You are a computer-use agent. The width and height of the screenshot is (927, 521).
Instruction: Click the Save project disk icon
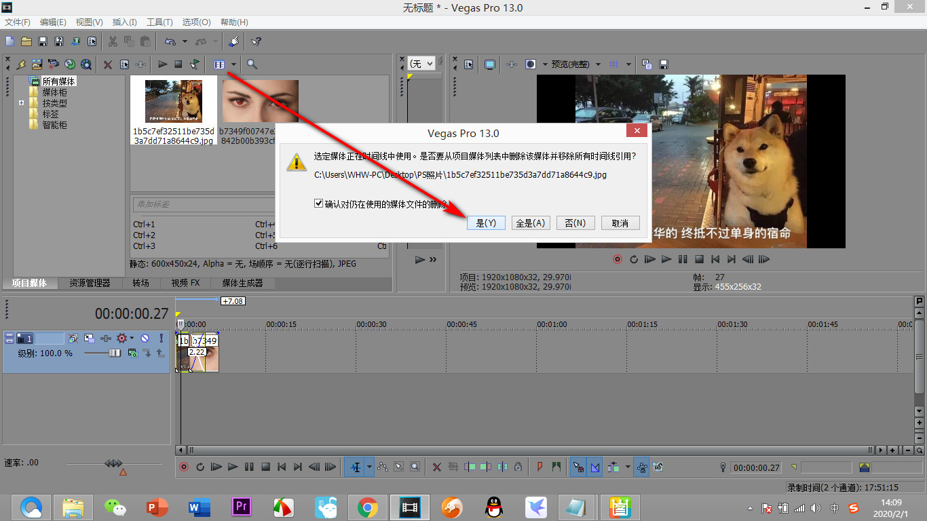pyautogui.click(x=42, y=41)
